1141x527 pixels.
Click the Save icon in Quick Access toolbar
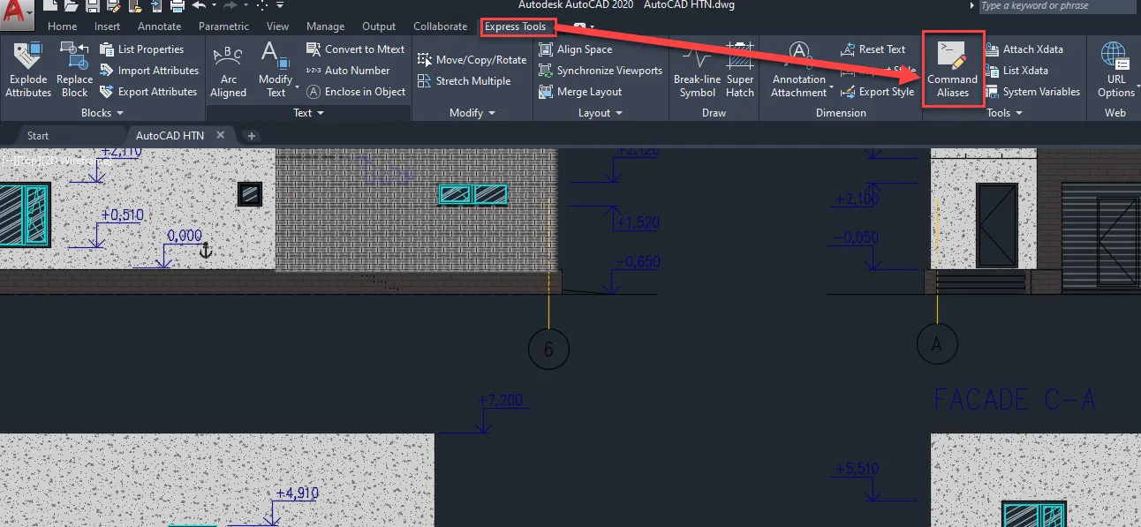92,7
